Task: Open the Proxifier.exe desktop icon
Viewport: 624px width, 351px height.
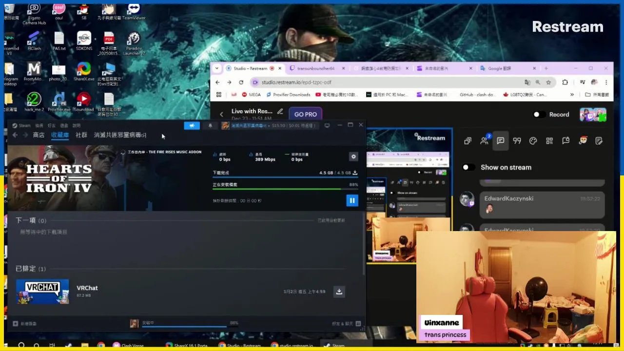Action: click(x=59, y=102)
